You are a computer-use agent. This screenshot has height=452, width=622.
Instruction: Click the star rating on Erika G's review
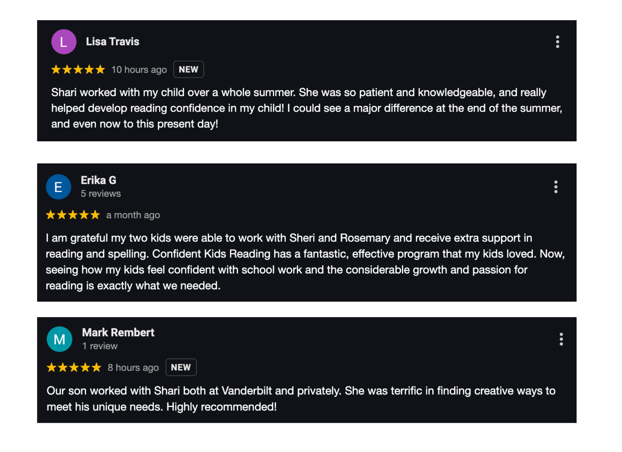coord(73,215)
